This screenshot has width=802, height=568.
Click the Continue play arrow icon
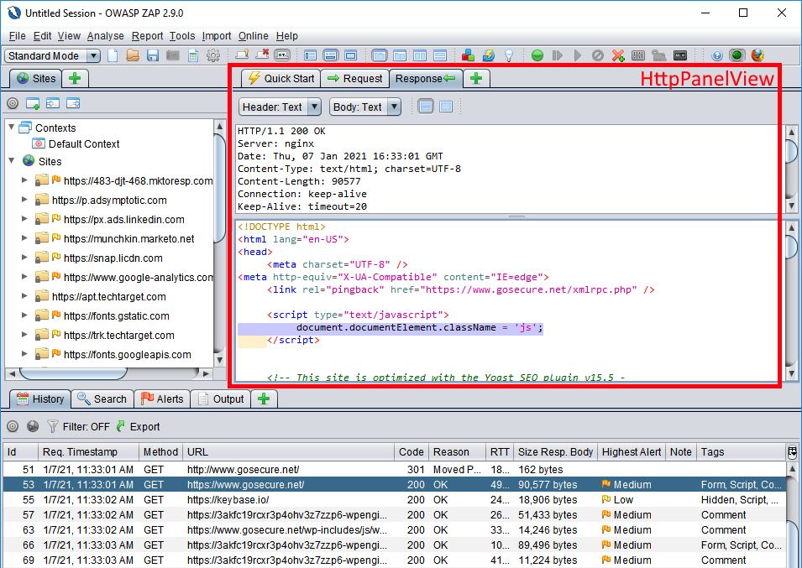578,55
